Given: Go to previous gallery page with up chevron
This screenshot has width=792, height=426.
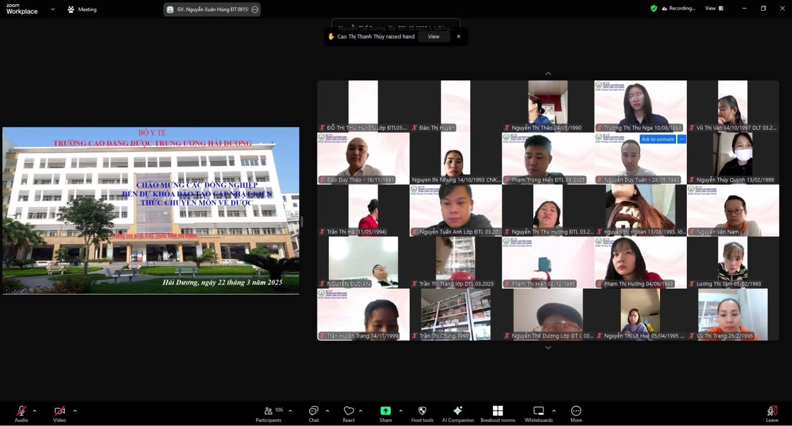Looking at the screenshot, I should 548,74.
